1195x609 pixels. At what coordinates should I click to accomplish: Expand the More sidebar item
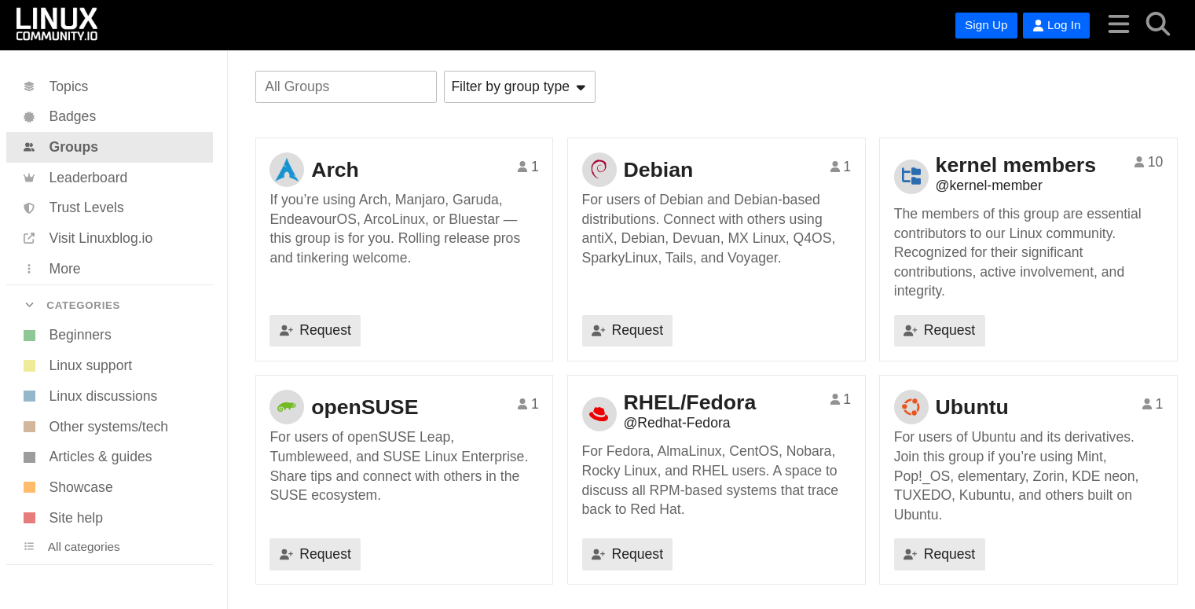click(109, 269)
